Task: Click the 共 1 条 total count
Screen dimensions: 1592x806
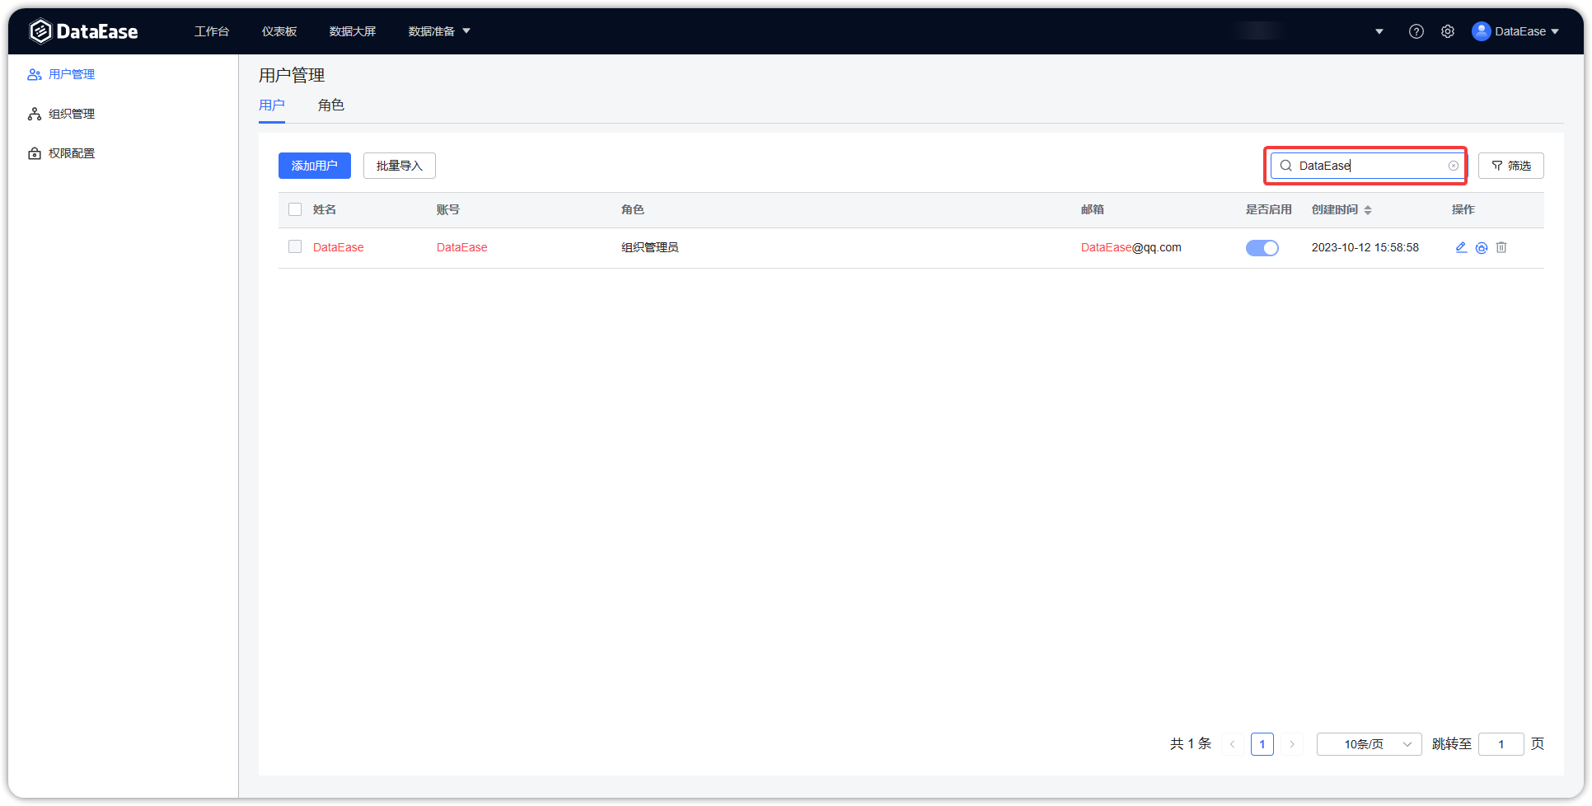Action: point(1191,744)
